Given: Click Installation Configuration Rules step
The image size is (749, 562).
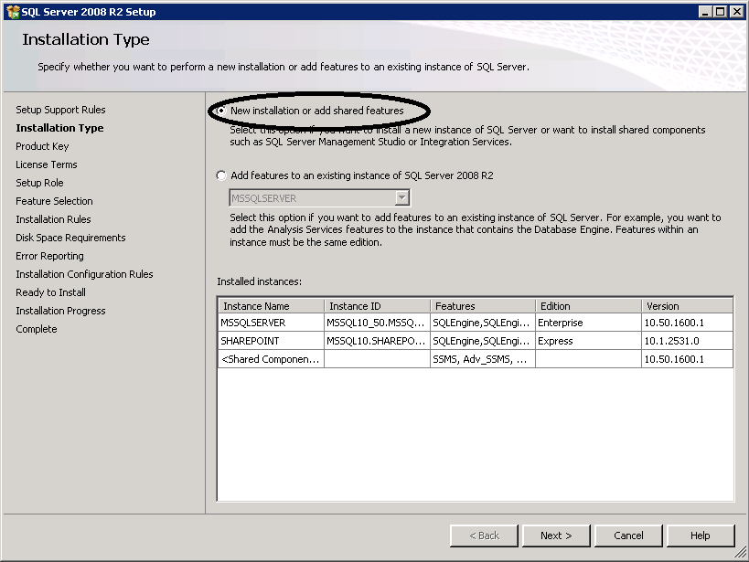Looking at the screenshot, I should coord(84,274).
